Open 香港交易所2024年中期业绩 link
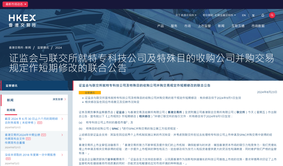This screenshot has height=166, width=283. pos(22,135)
